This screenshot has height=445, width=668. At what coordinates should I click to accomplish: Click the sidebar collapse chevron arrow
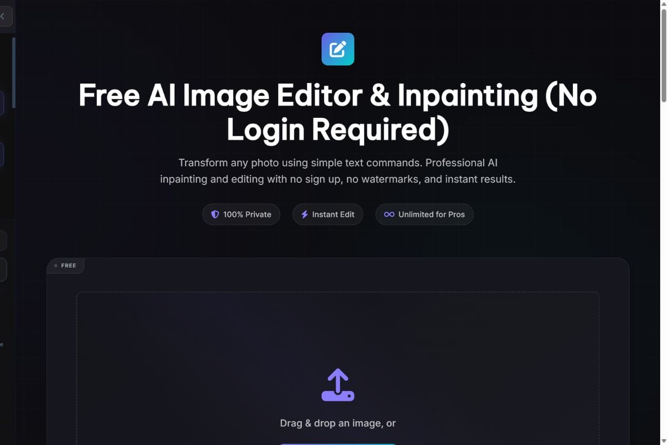pyautogui.click(x=3, y=16)
